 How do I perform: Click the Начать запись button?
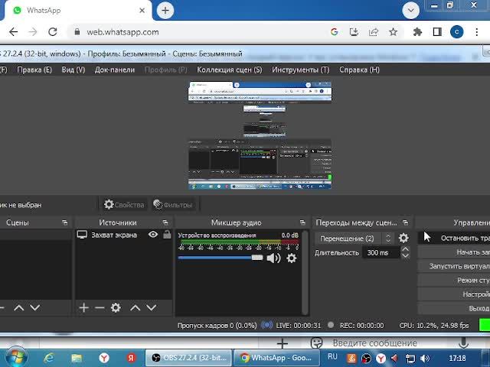[454, 252]
